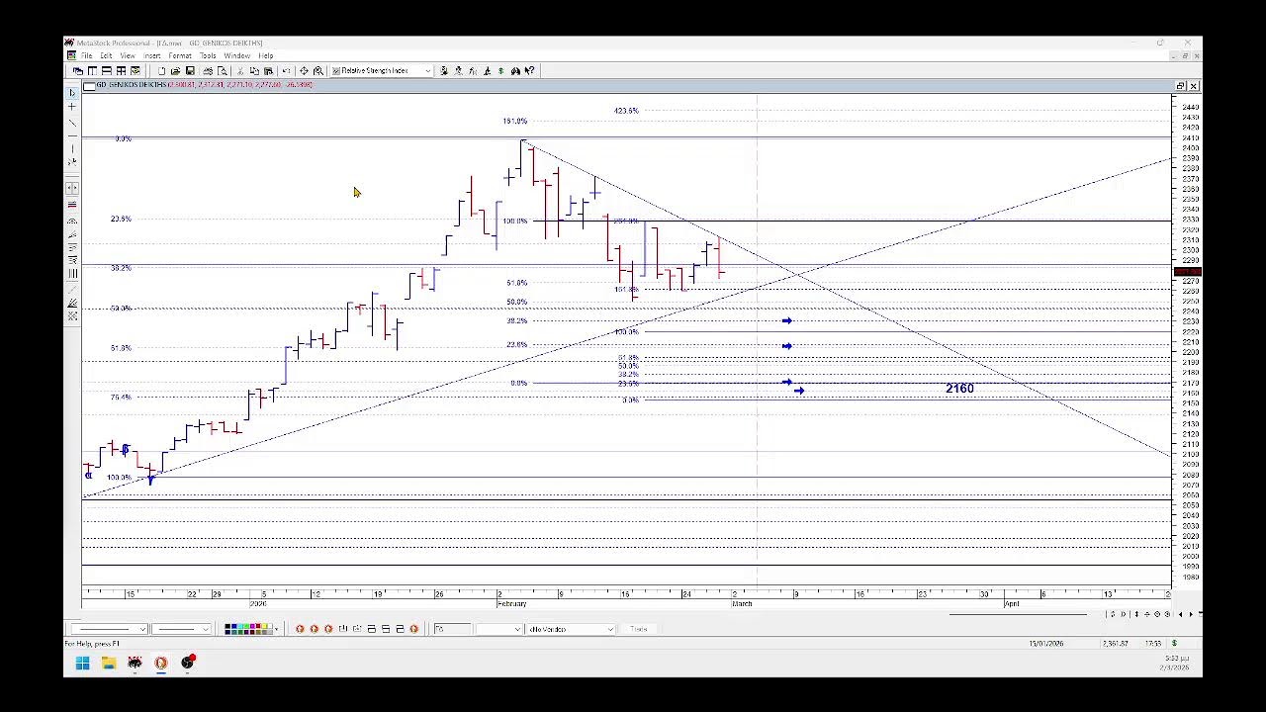
Task: Click the context help question-mark pointer icon
Action: point(529,71)
